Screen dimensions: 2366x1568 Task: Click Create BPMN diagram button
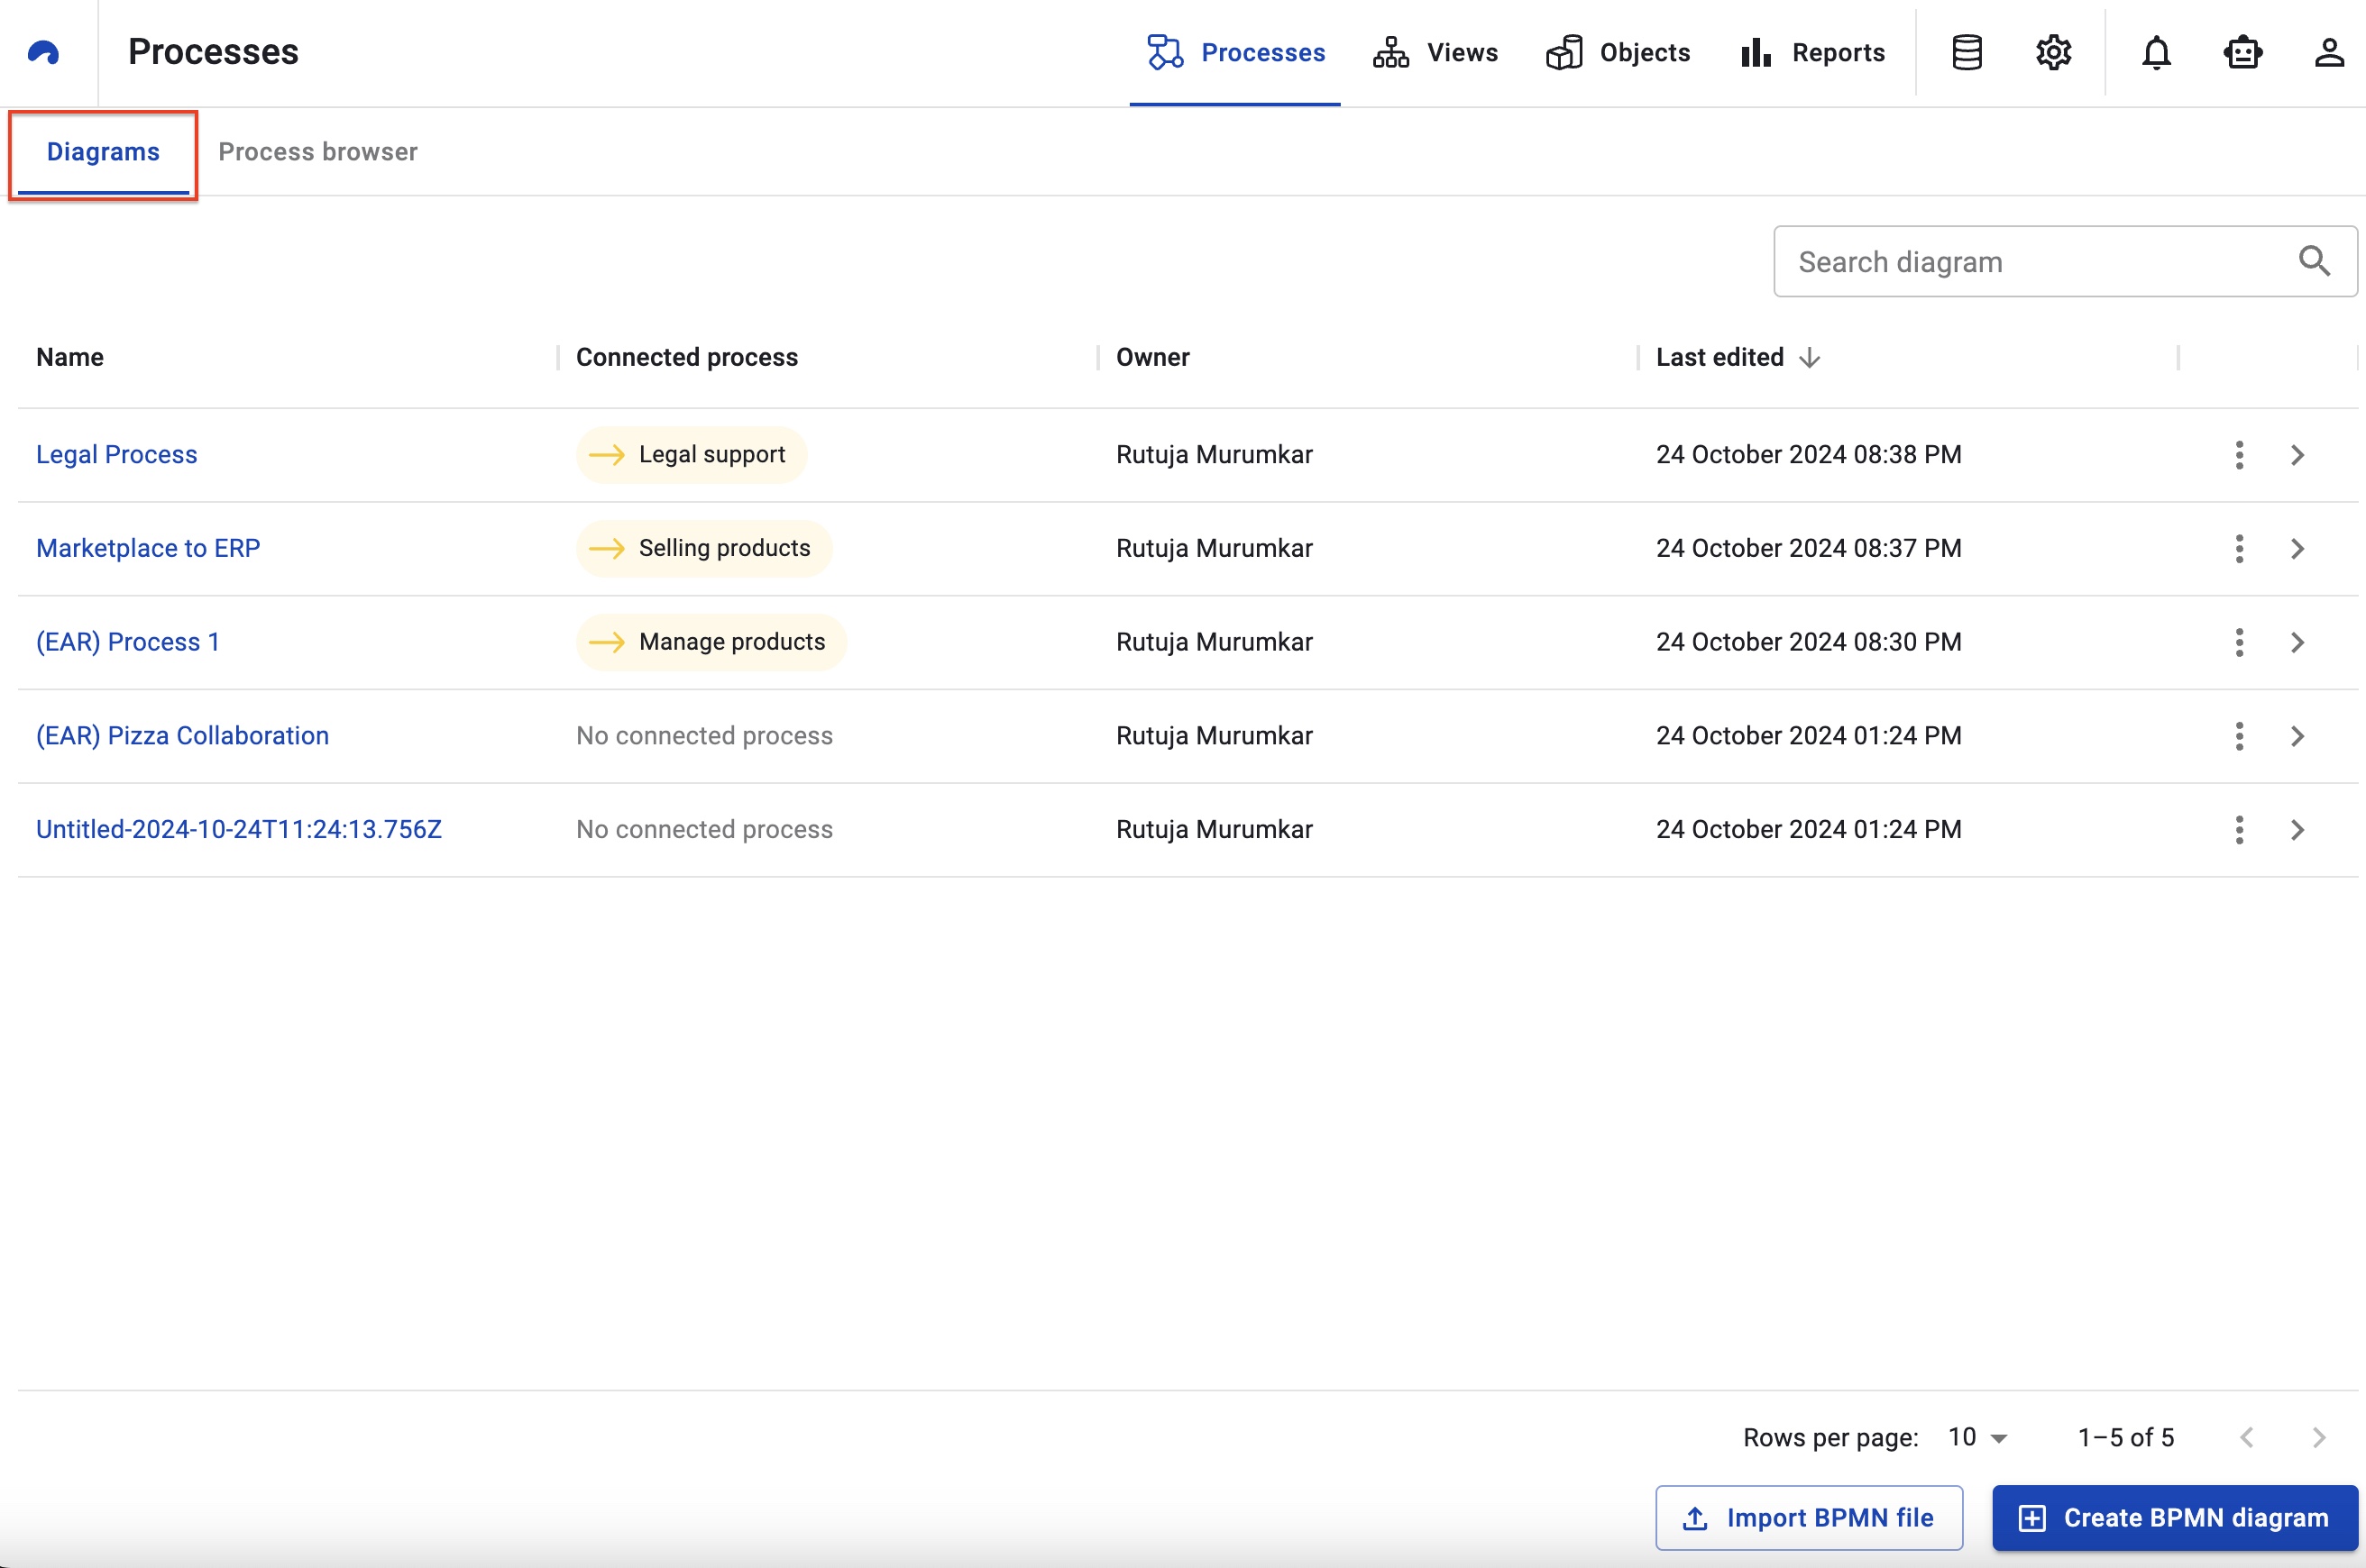(x=2175, y=1518)
